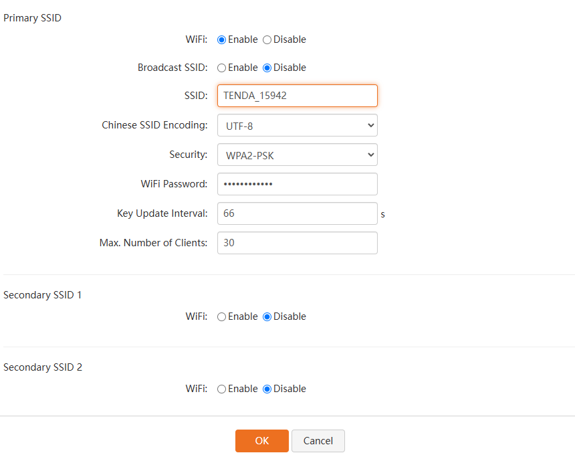Click the Key Update Interval input box

(297, 213)
